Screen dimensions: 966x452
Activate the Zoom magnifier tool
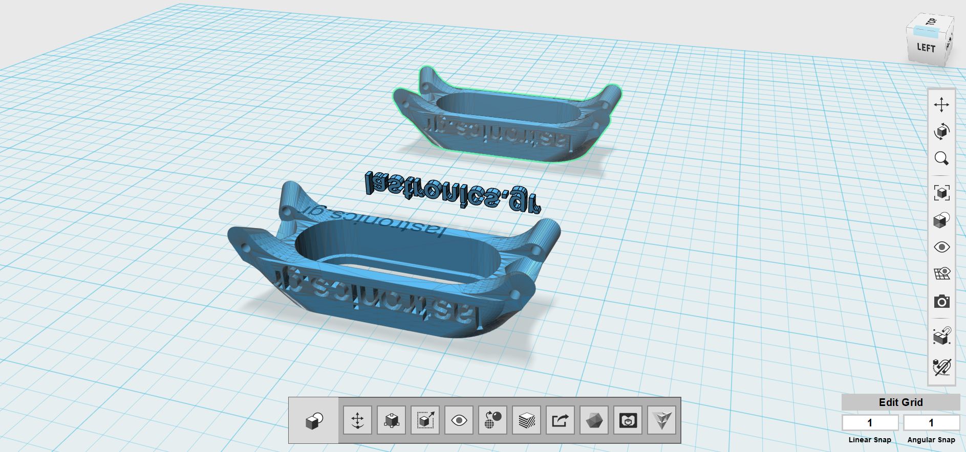[x=941, y=158]
